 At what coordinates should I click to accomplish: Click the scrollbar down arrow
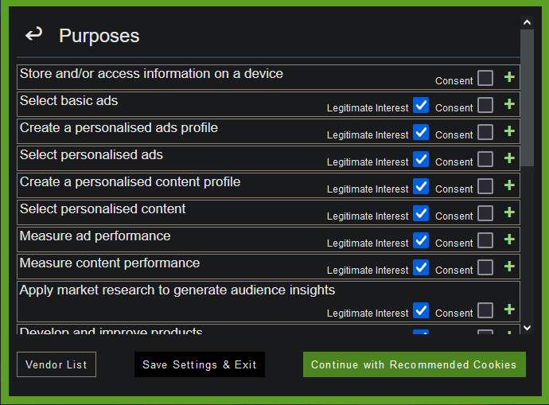527,327
